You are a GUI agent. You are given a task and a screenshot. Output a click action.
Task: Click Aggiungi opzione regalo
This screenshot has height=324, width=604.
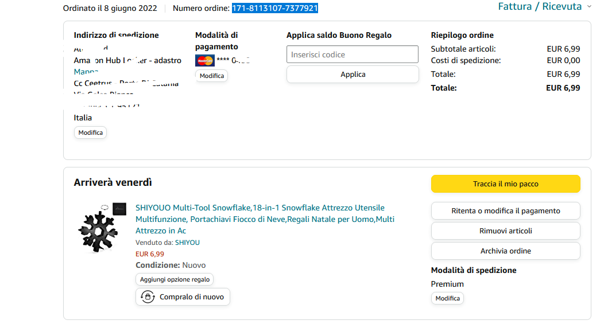pyautogui.click(x=175, y=279)
